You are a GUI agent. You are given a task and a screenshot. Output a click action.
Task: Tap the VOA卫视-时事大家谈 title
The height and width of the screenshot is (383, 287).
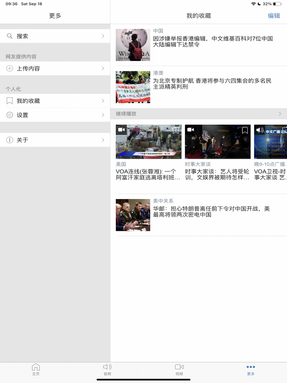click(270, 174)
